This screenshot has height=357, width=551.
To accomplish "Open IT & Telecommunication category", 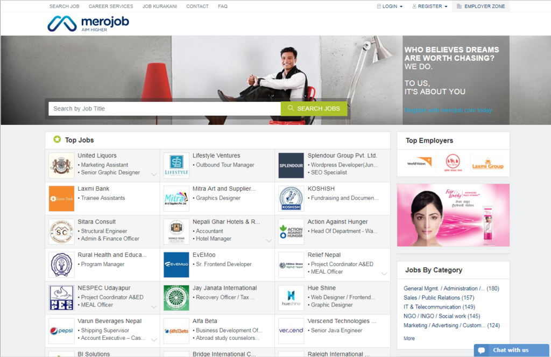I will (x=439, y=307).
